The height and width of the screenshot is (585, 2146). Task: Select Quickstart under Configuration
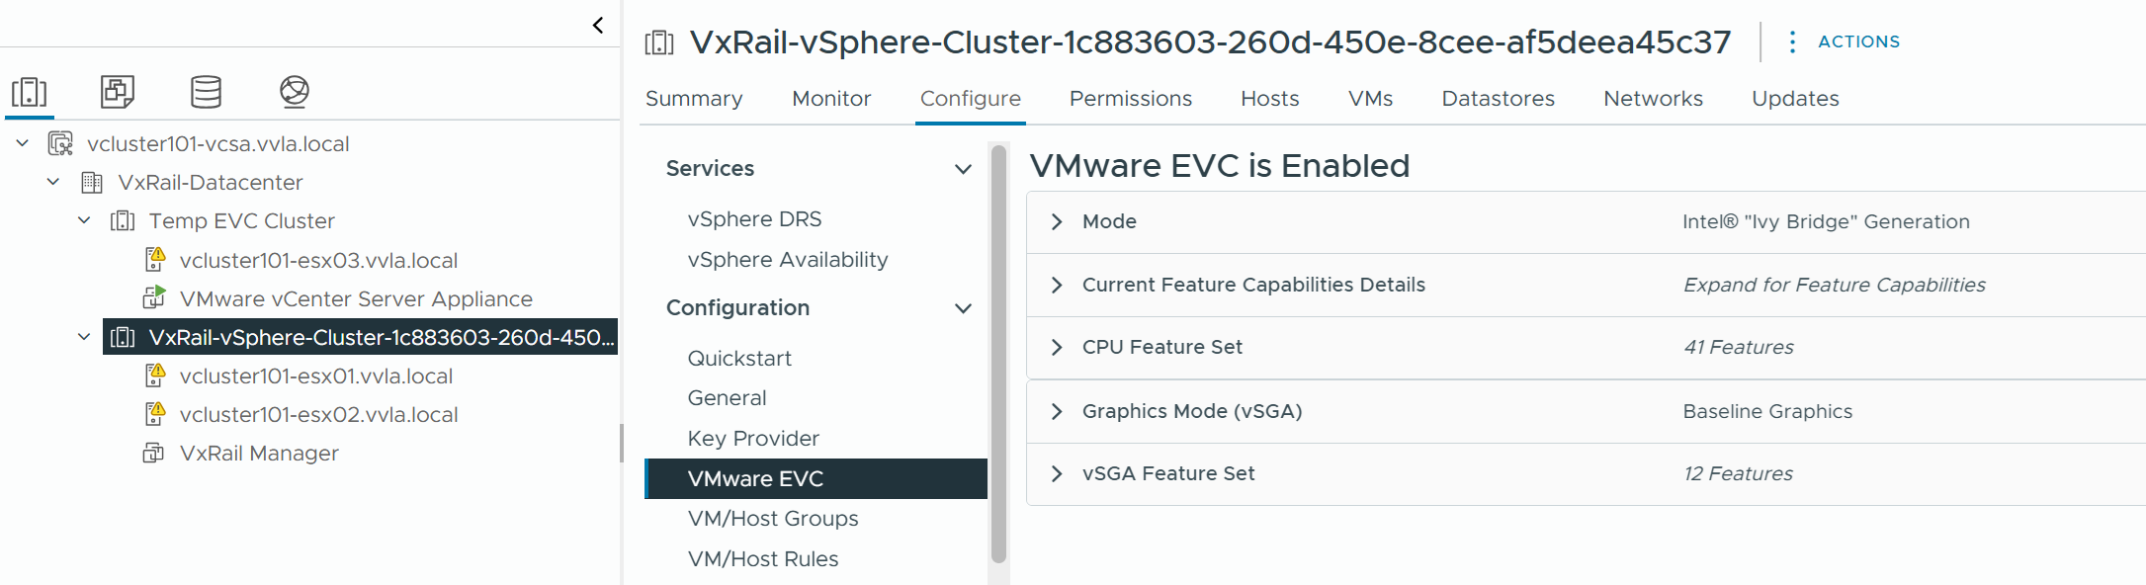[x=739, y=358]
